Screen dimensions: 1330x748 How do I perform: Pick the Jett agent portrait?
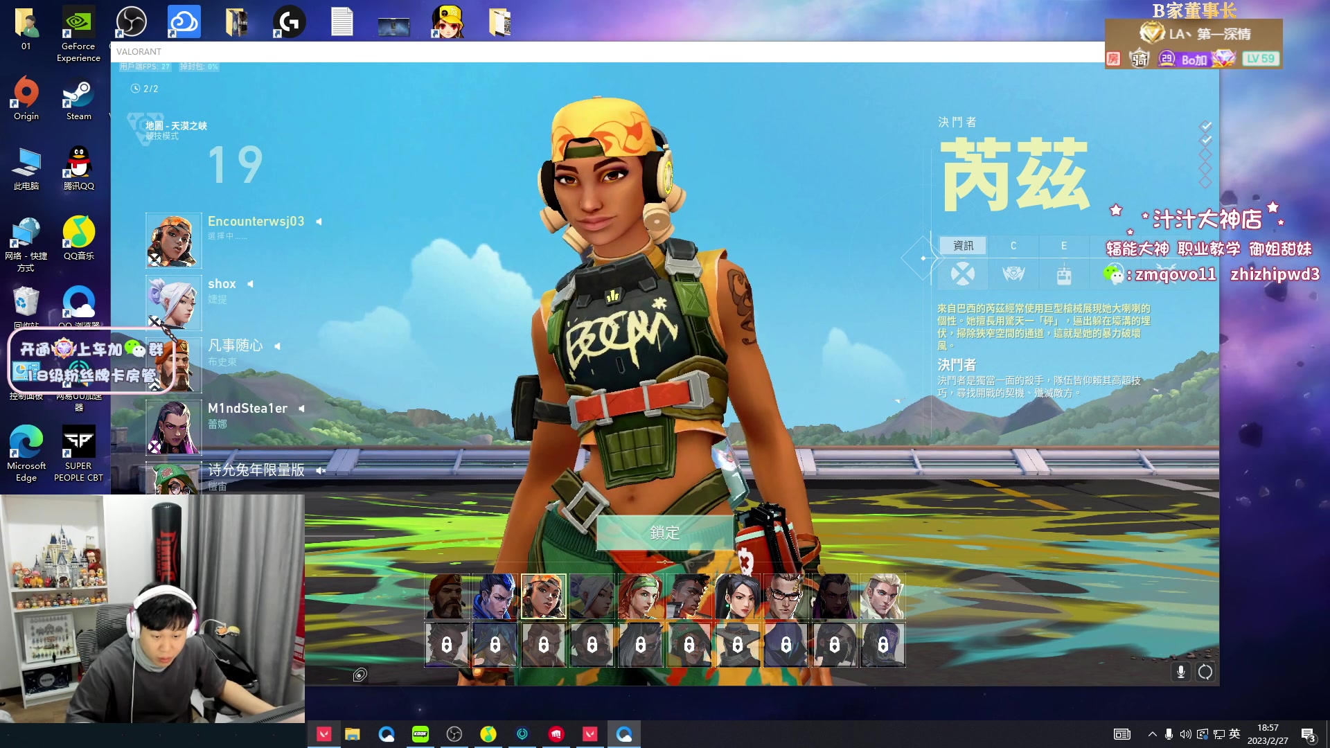coord(592,596)
